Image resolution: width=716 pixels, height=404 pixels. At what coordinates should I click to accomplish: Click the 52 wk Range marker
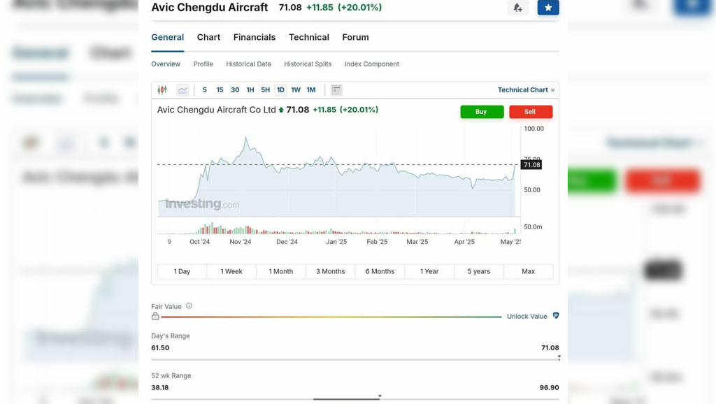point(380,396)
